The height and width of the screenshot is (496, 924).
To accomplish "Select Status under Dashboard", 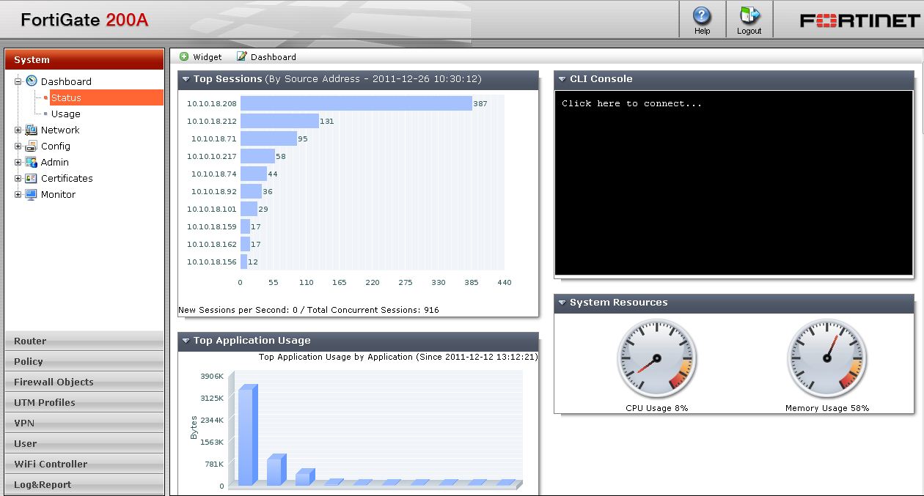I will pos(106,97).
